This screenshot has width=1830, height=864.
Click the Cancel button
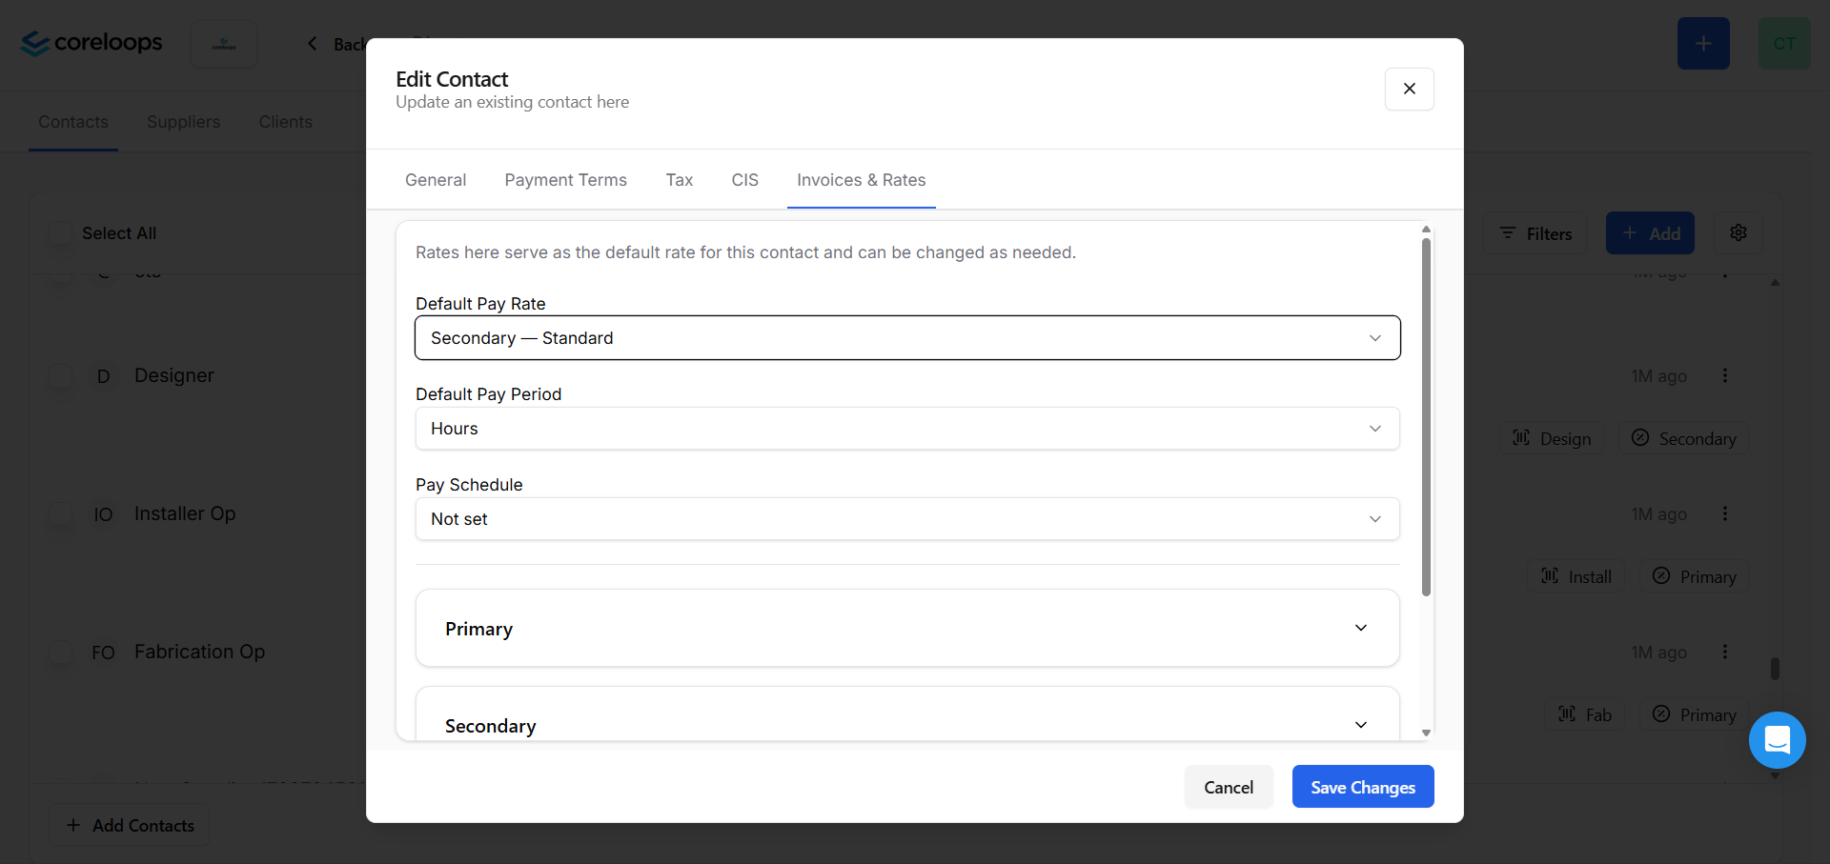pos(1229,787)
